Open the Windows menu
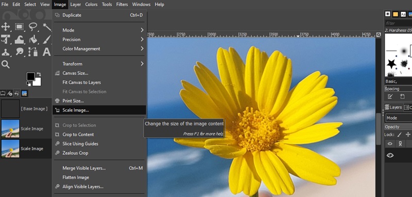Viewport: 412px width, 197px height. tap(142, 5)
